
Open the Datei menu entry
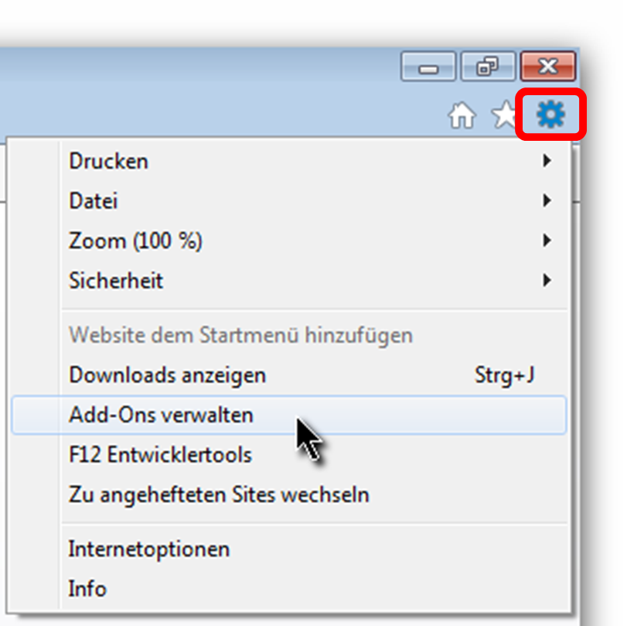click(288, 201)
